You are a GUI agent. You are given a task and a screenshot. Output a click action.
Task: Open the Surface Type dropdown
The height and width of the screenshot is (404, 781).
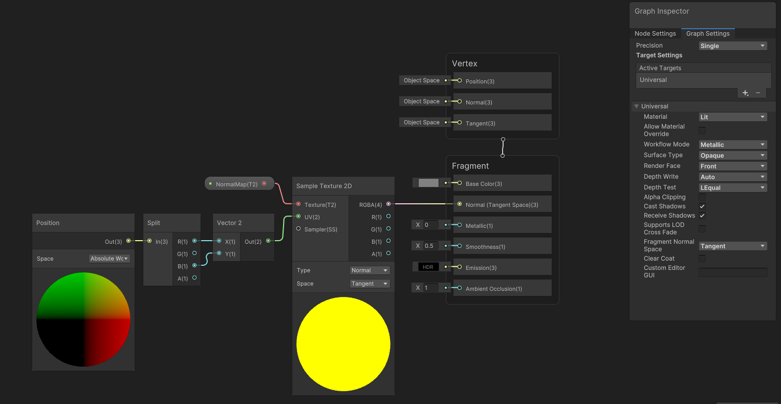click(732, 155)
